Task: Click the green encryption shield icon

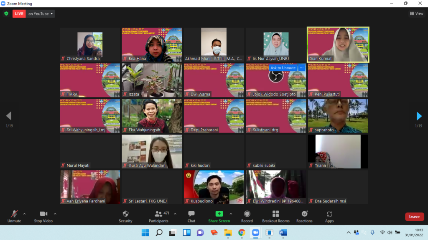Action: point(6,14)
